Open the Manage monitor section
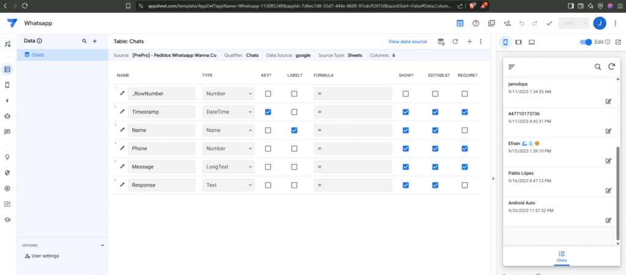 7,204
